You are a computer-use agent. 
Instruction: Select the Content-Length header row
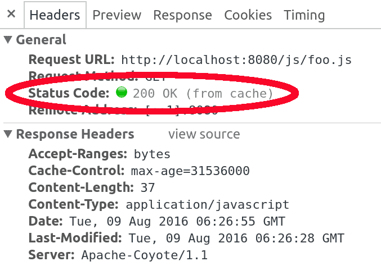coord(91,188)
